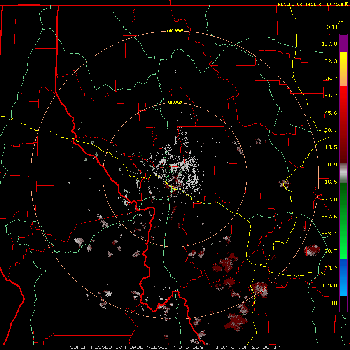Image resolution: width=350 pixels, height=350 pixels.
Task: Click the purple segment of the color bar
Action: (343, 43)
